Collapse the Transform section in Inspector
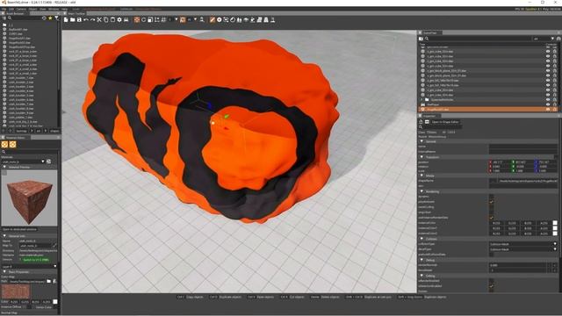Screen dimensions: 562x316 421,157
